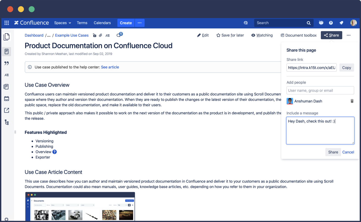
Task: Toggle Save for later using the star
Action: click(x=218, y=35)
